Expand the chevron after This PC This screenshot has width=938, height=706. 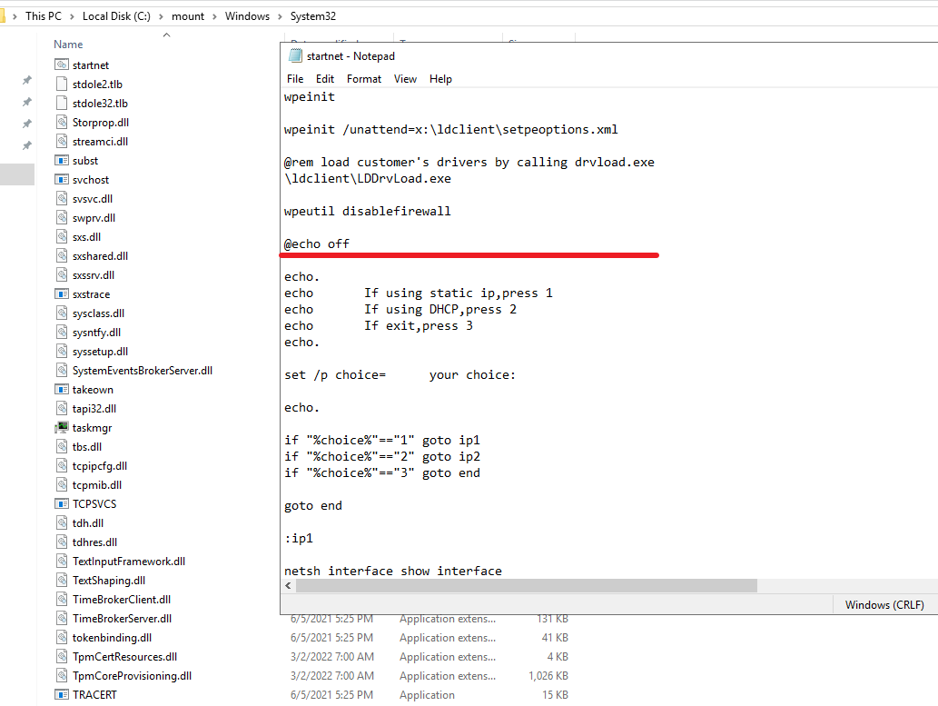point(74,16)
